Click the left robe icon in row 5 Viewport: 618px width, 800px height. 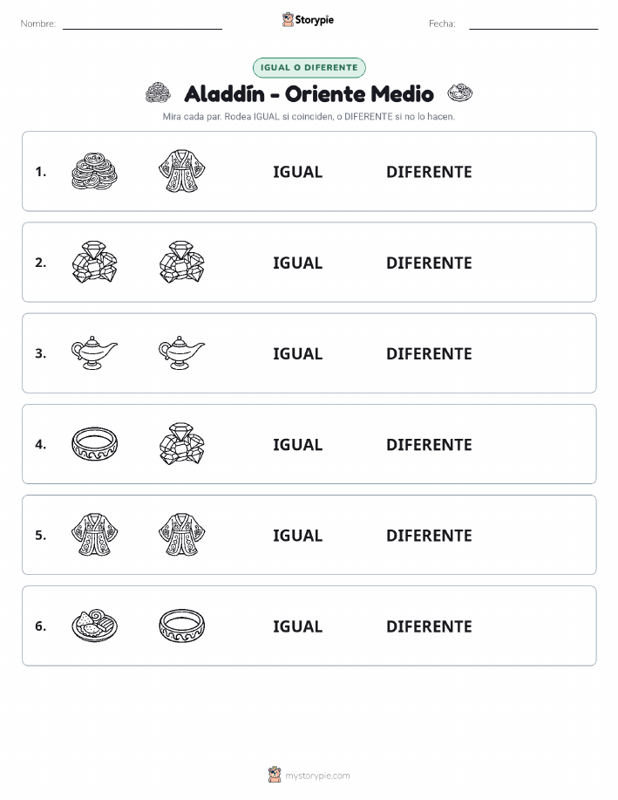tap(94, 534)
